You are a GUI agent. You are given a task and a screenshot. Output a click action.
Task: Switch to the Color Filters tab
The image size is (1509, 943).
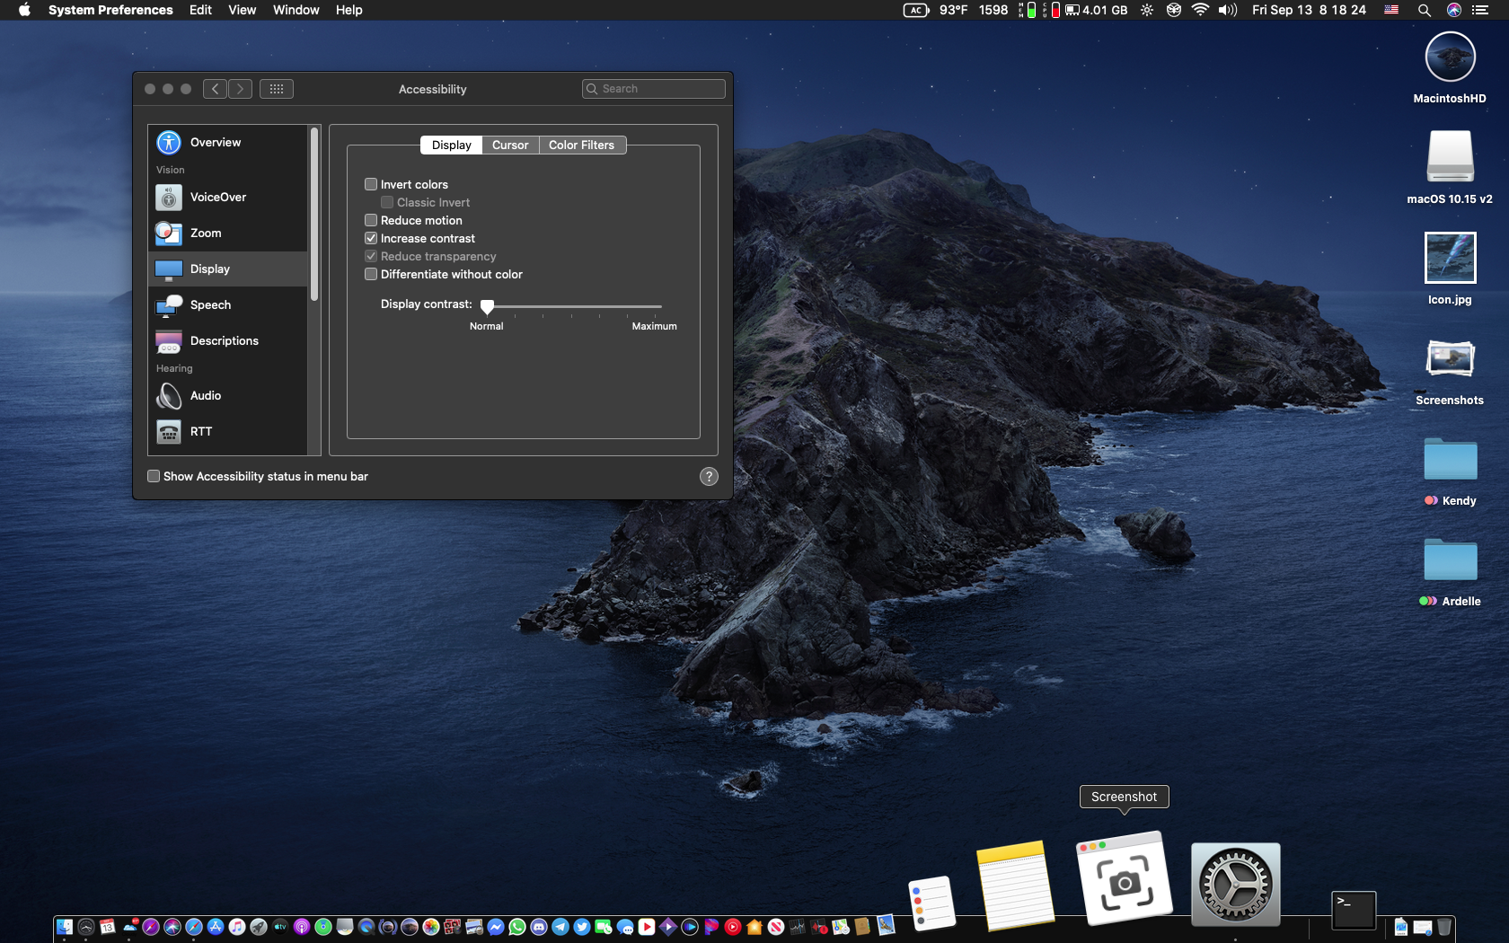581,145
